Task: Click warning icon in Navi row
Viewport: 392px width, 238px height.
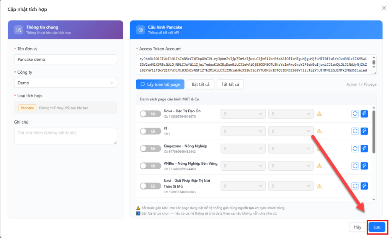Action: (x=319, y=186)
